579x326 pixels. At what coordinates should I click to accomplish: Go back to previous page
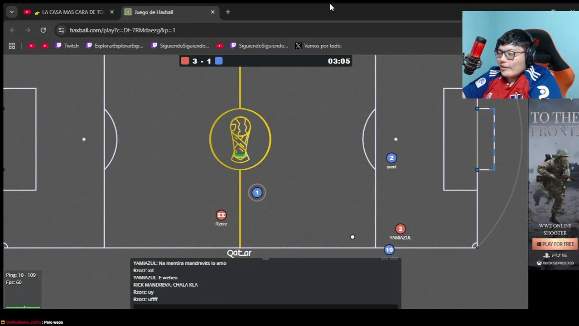13,30
